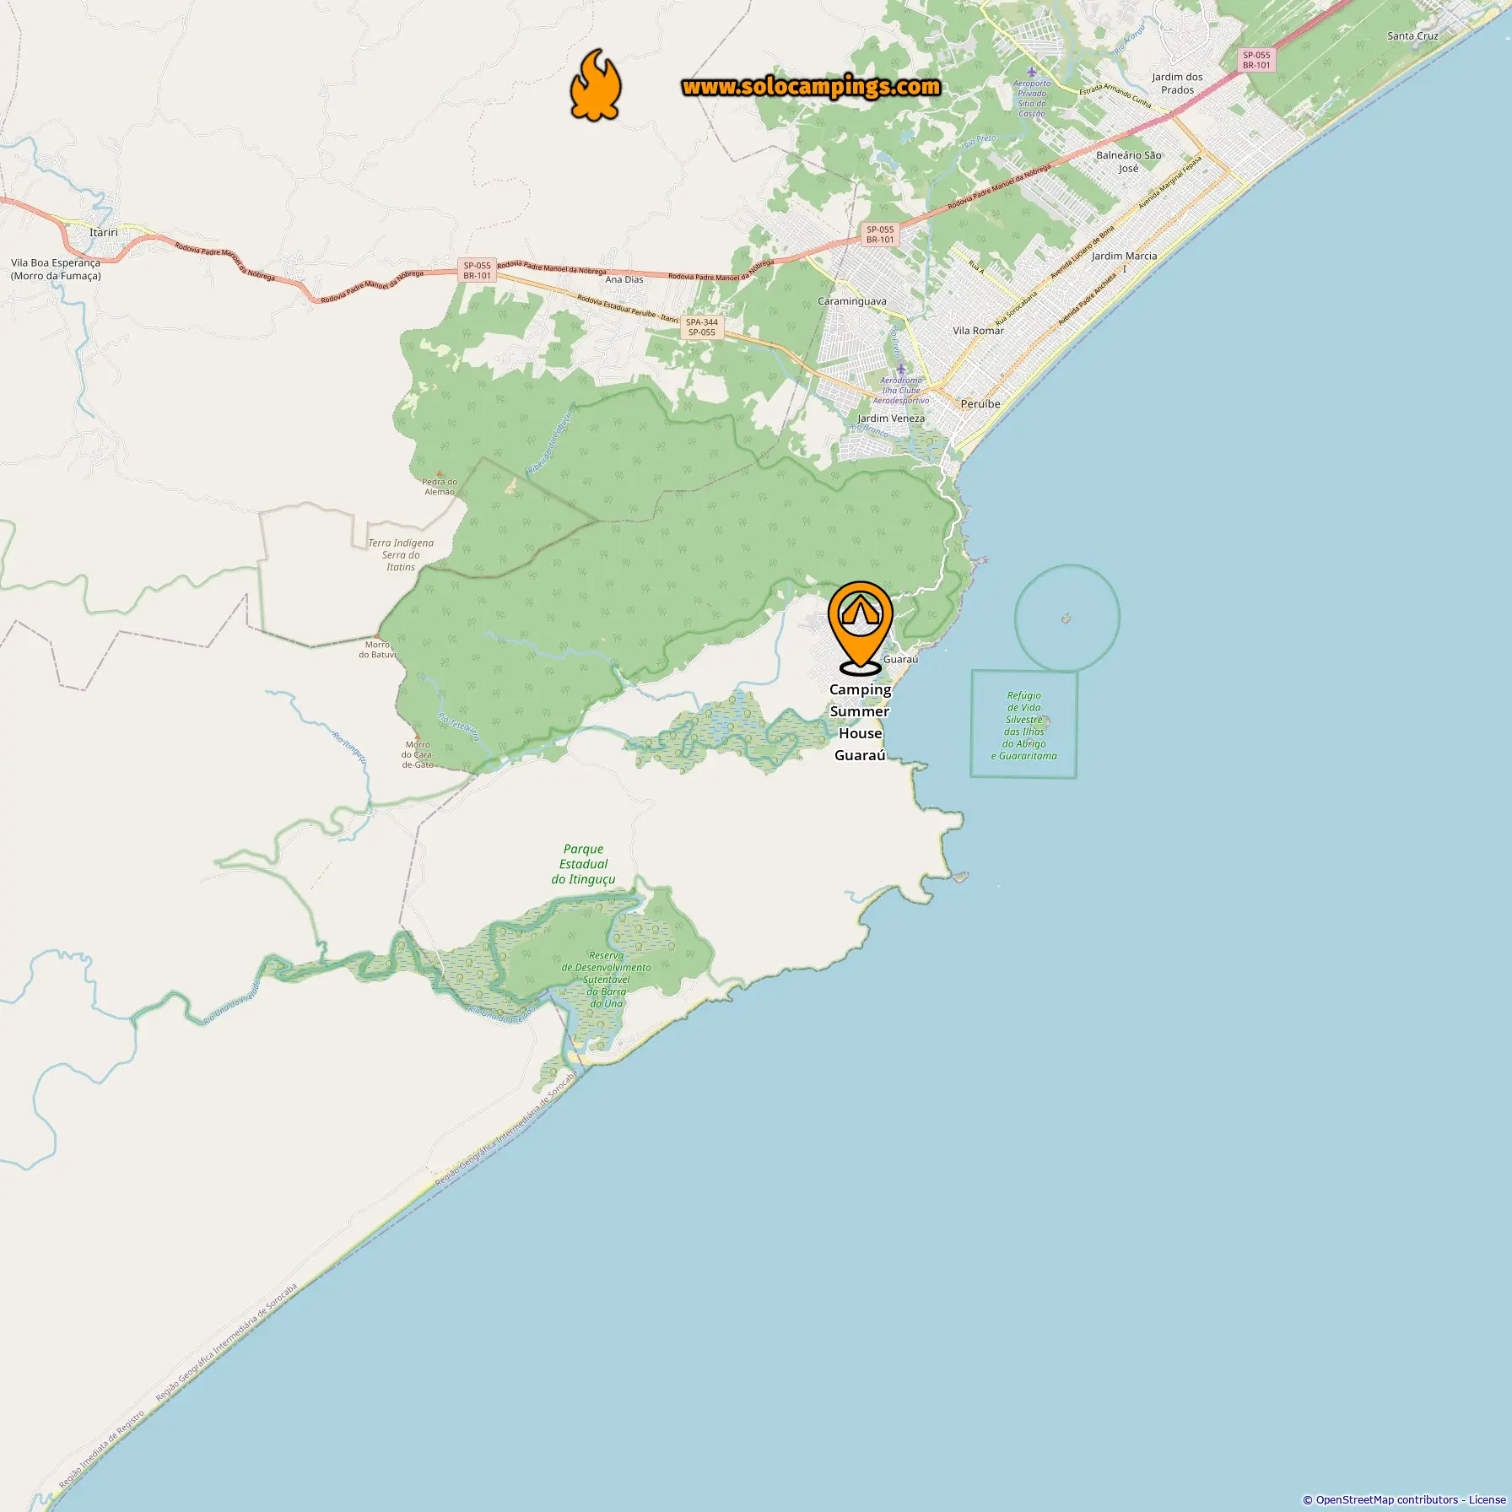Click the Itariri town label
Viewport: 1512px width, 1512px height.
point(104,232)
